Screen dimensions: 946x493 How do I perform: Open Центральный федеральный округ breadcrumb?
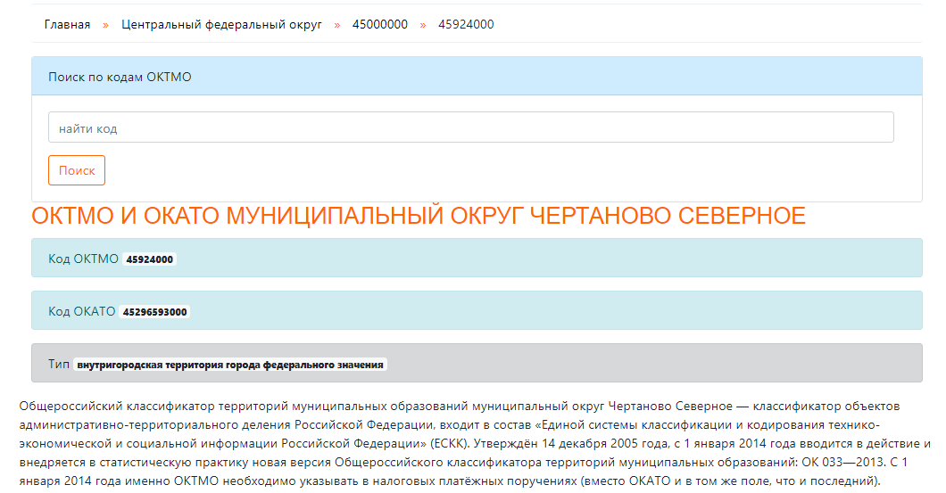pyautogui.click(x=221, y=25)
